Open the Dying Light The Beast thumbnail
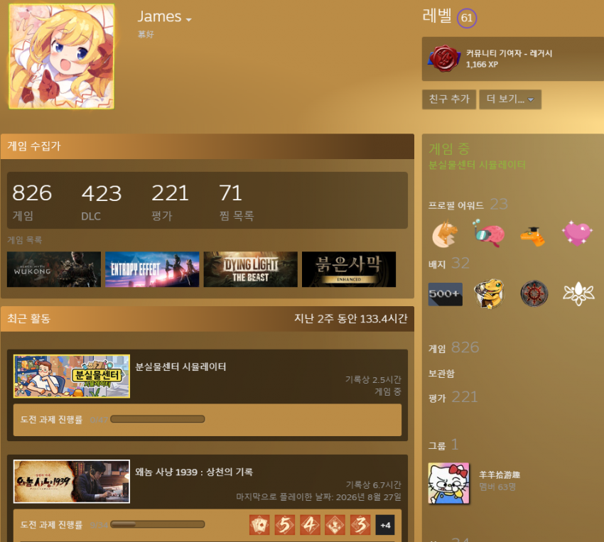Screen dimensions: 604x542 pos(250,269)
